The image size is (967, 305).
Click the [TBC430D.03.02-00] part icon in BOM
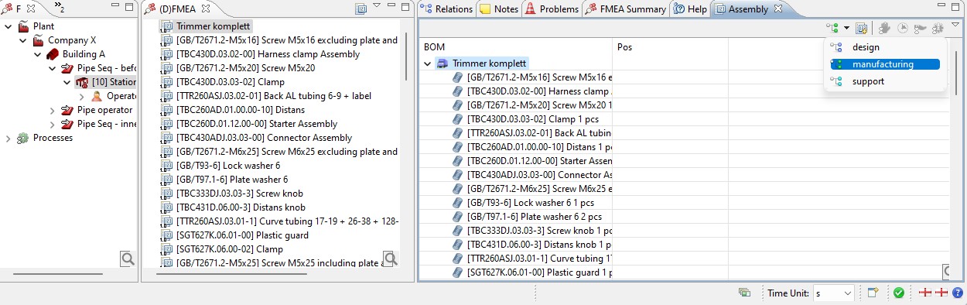(x=458, y=91)
